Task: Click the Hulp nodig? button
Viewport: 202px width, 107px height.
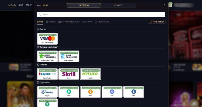Action: click(x=156, y=22)
